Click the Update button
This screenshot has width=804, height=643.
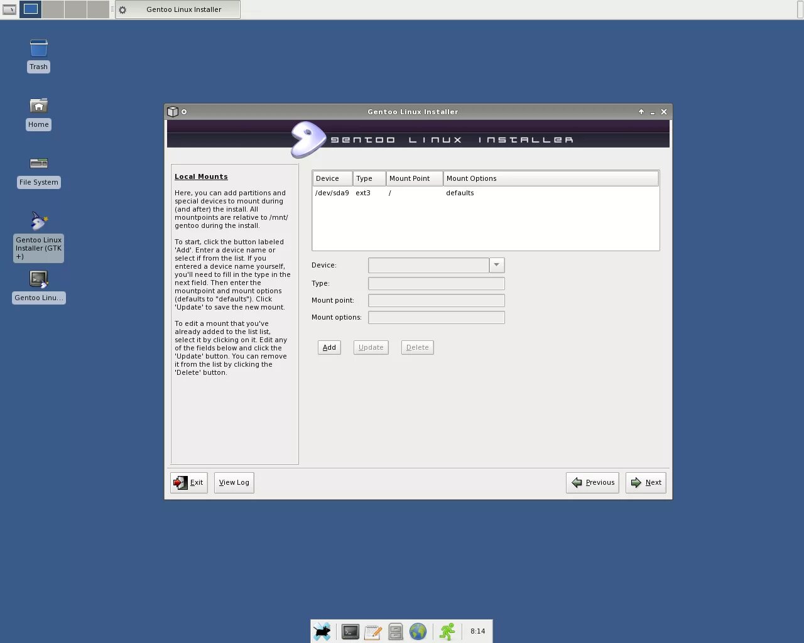coord(371,347)
